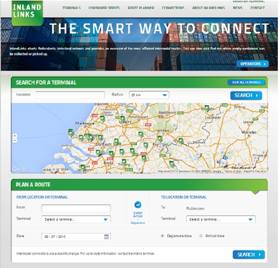The width and height of the screenshot is (279, 268).
Task: Click the Operators button on banner
Action: 253,64
